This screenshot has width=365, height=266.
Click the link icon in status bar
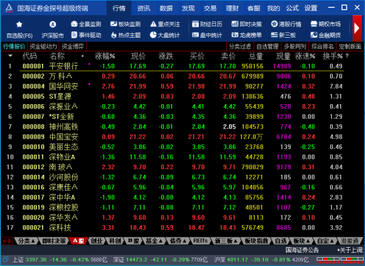[5, 259]
